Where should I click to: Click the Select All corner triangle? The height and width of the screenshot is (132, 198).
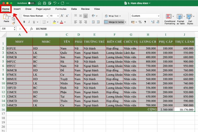point(3,35)
